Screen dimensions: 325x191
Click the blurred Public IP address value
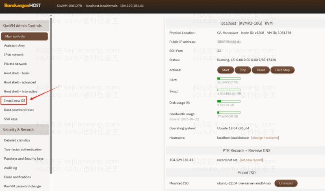(x=229, y=42)
